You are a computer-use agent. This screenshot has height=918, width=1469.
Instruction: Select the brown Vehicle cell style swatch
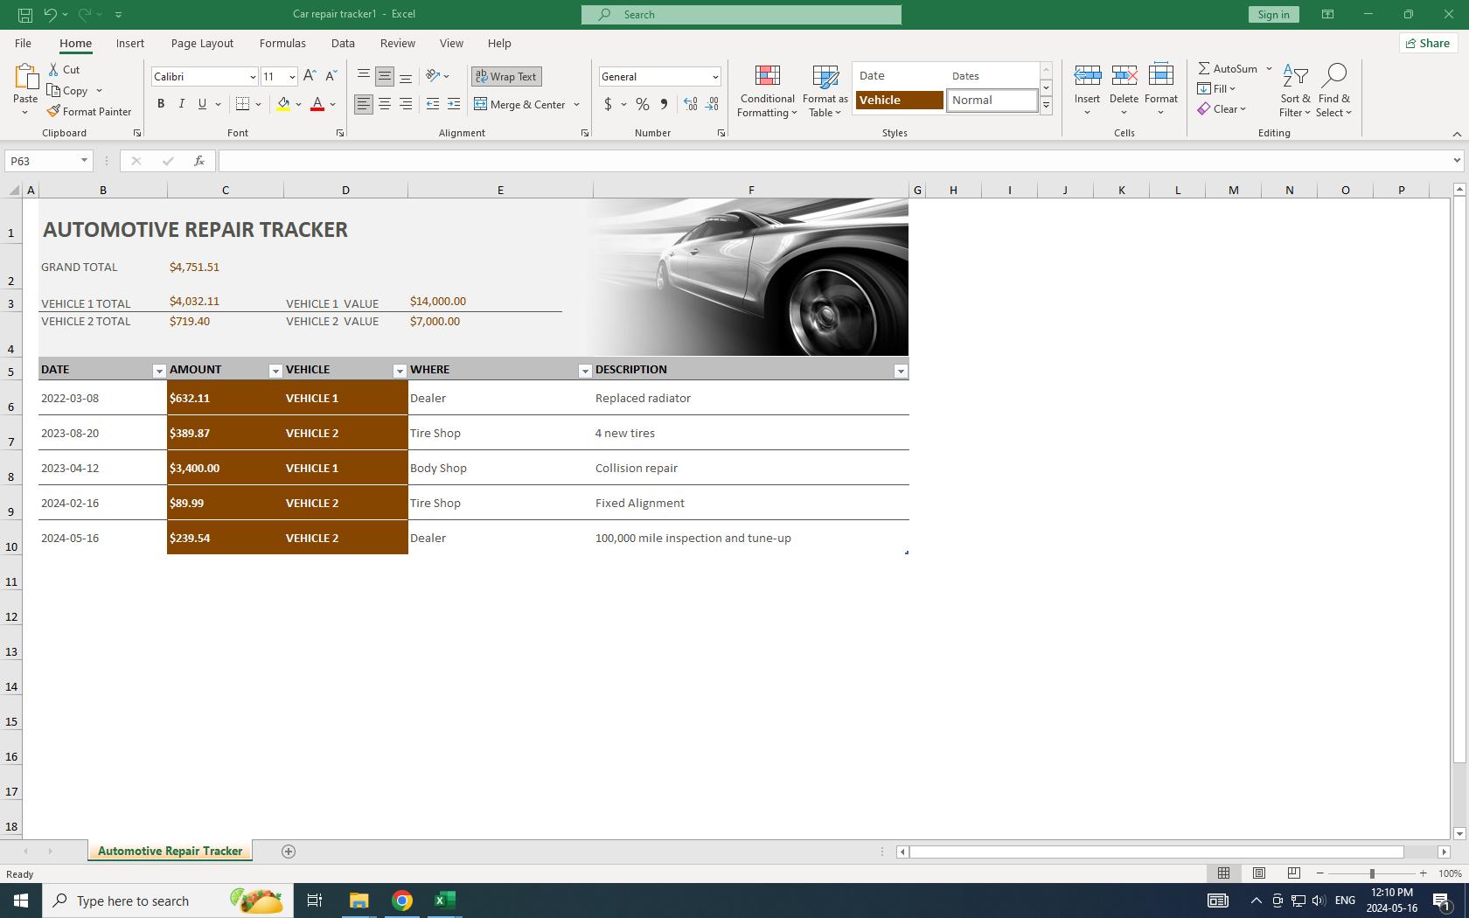(899, 101)
